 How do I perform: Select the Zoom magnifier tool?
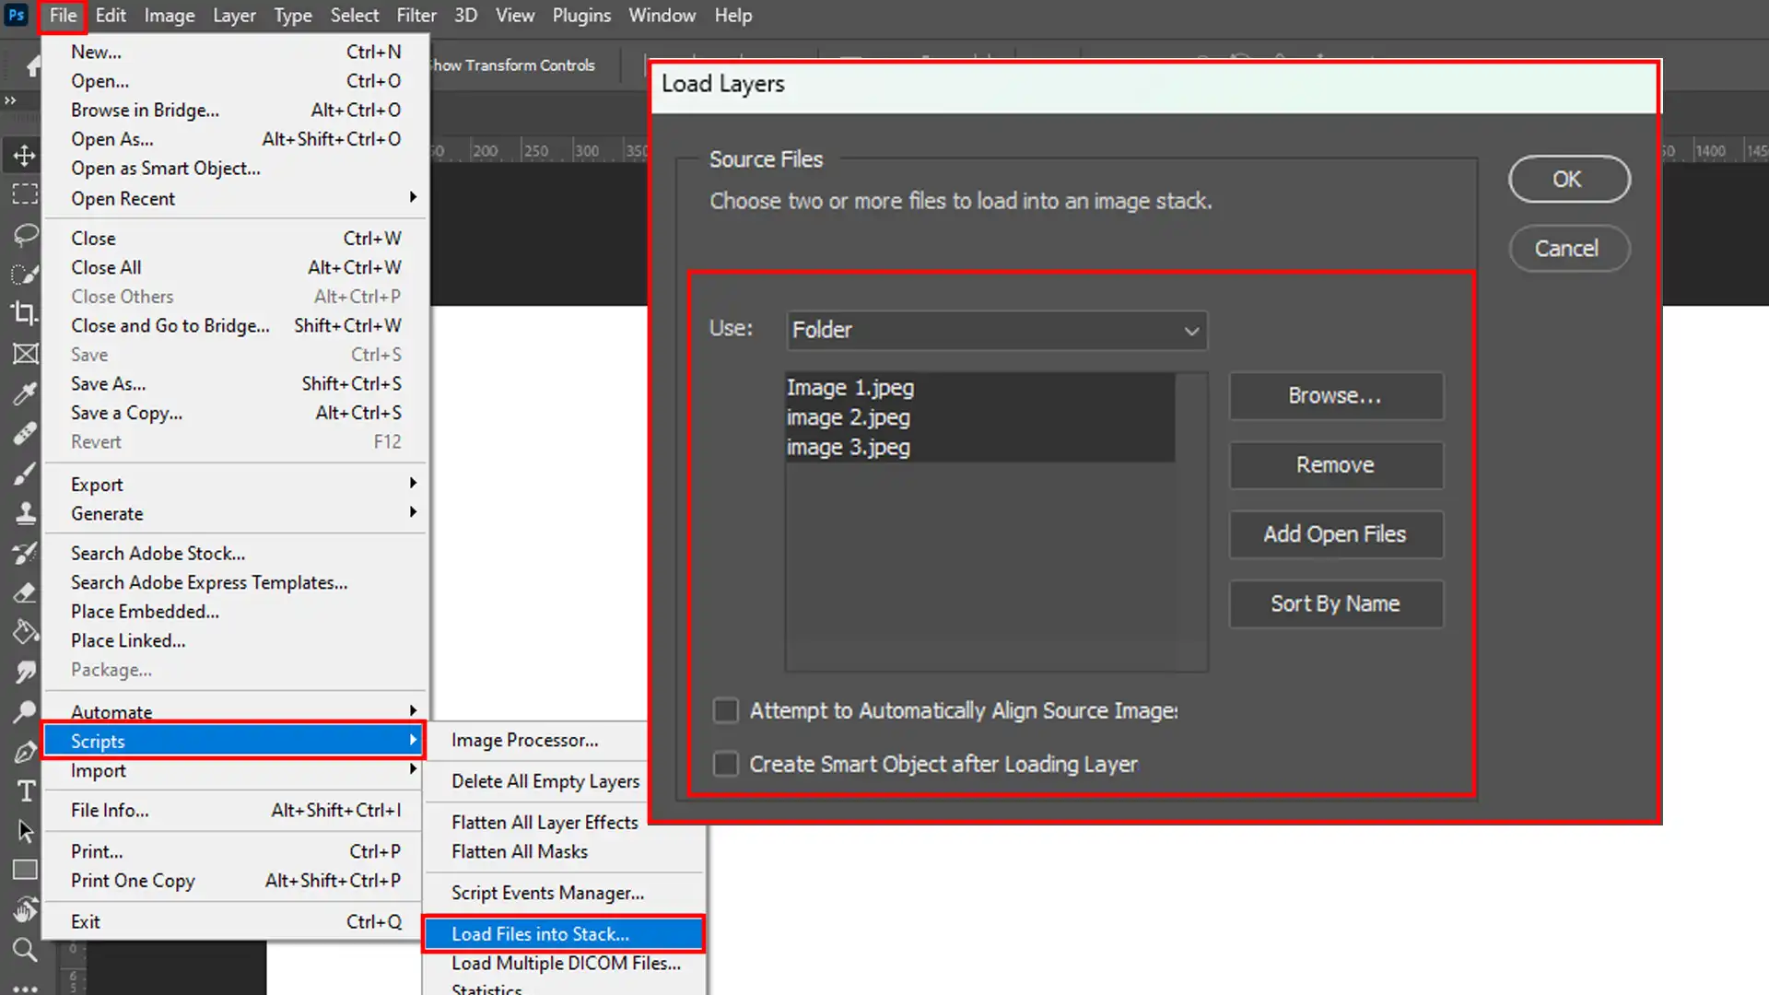pyautogui.click(x=25, y=950)
